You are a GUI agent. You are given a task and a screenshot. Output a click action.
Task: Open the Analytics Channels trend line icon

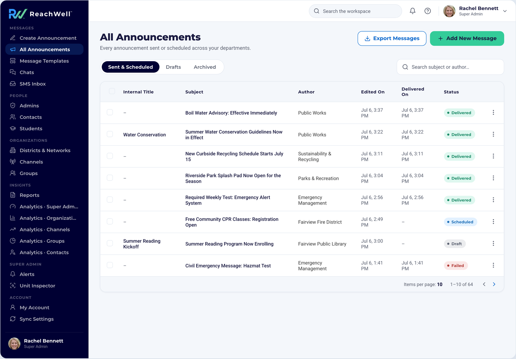pyautogui.click(x=13, y=229)
